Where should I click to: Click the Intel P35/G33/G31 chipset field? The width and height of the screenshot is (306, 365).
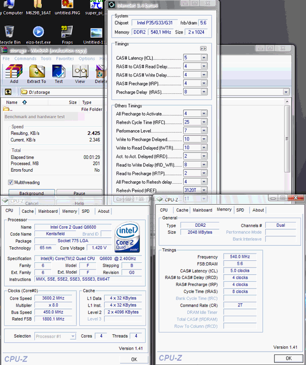pos(155,23)
